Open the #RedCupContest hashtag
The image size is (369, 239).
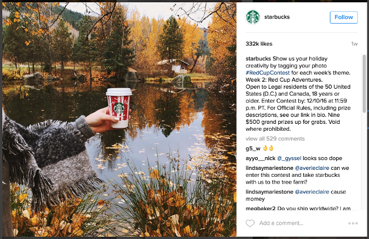(267, 73)
